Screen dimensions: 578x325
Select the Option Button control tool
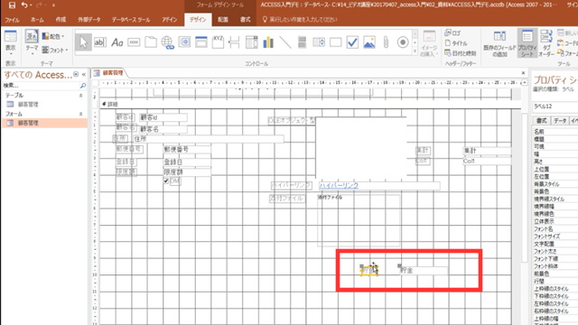tap(403, 42)
